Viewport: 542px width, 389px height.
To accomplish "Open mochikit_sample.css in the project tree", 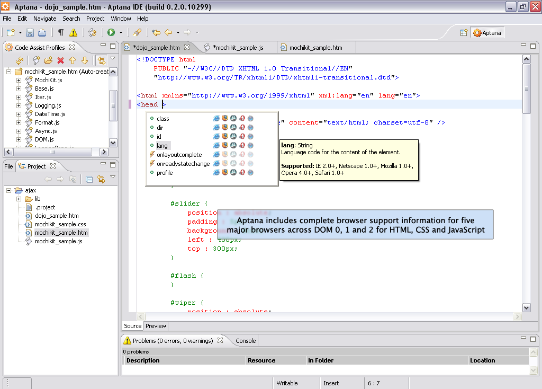I will point(60,224).
